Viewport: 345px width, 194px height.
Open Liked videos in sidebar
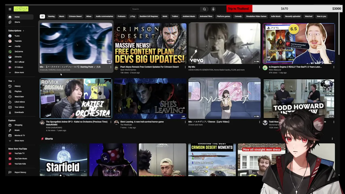20,102
